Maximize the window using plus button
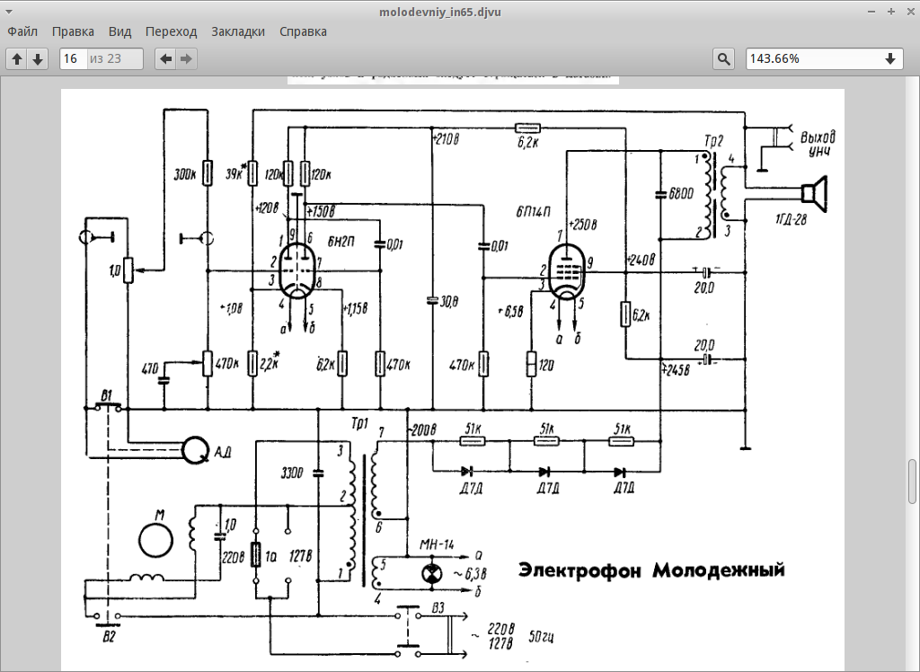Image resolution: width=920 pixels, height=672 pixels. [x=890, y=12]
